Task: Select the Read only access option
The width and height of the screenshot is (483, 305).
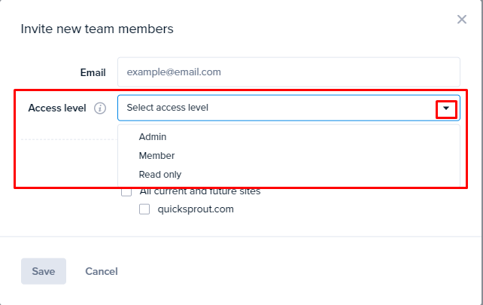Action: [x=159, y=174]
